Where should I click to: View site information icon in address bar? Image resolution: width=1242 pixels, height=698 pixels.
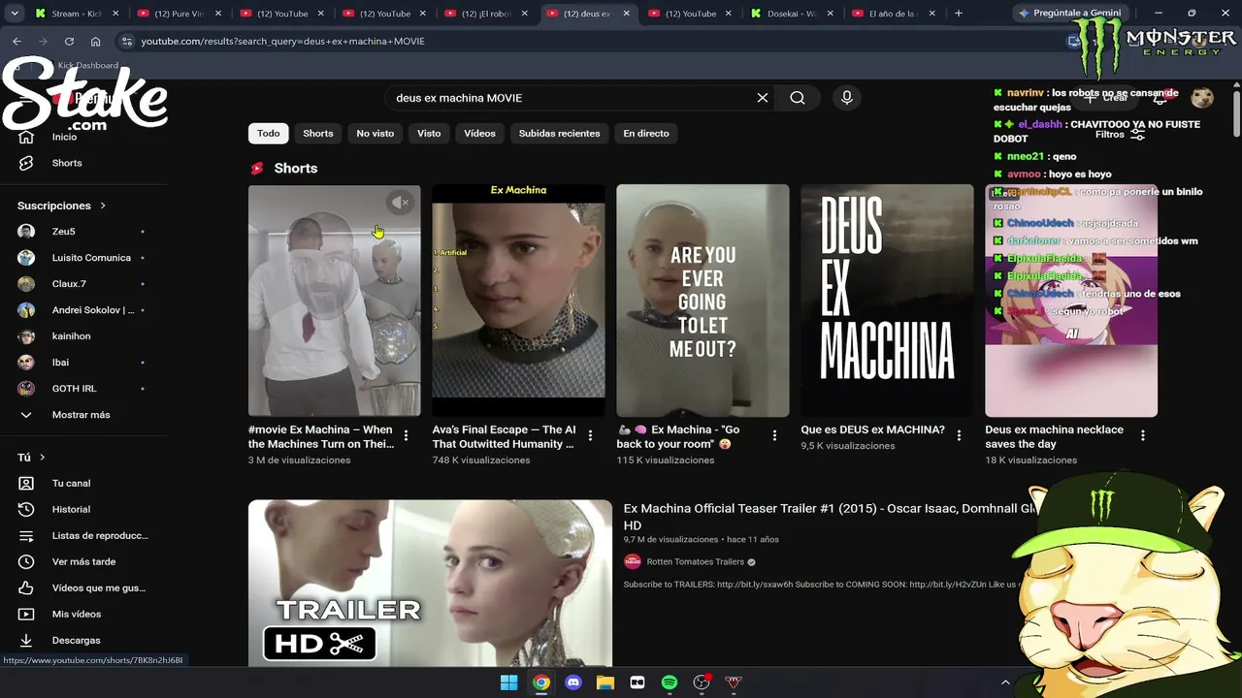[x=126, y=42]
